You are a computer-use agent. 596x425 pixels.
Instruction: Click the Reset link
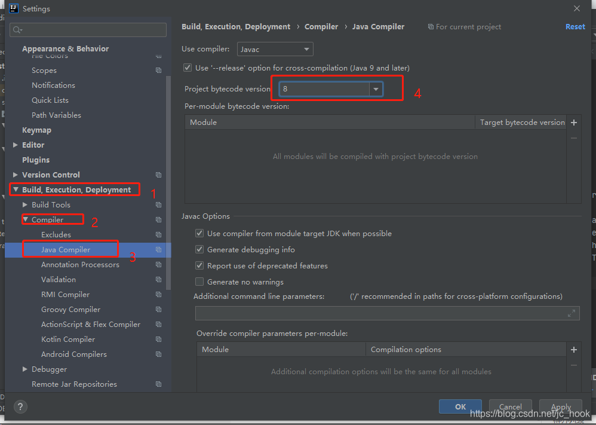coord(575,27)
